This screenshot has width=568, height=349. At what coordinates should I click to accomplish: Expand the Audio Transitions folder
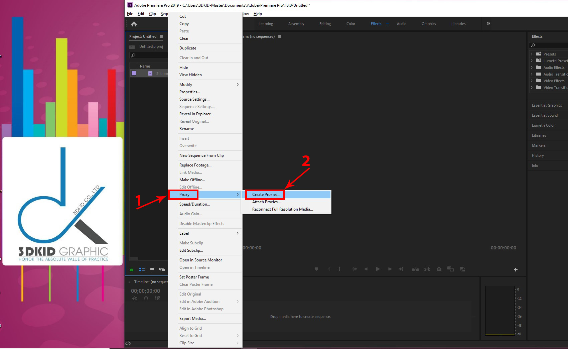532,74
